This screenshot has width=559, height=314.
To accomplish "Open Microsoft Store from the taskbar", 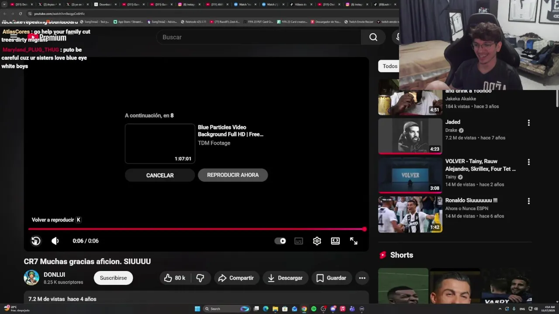I will click(x=285, y=309).
